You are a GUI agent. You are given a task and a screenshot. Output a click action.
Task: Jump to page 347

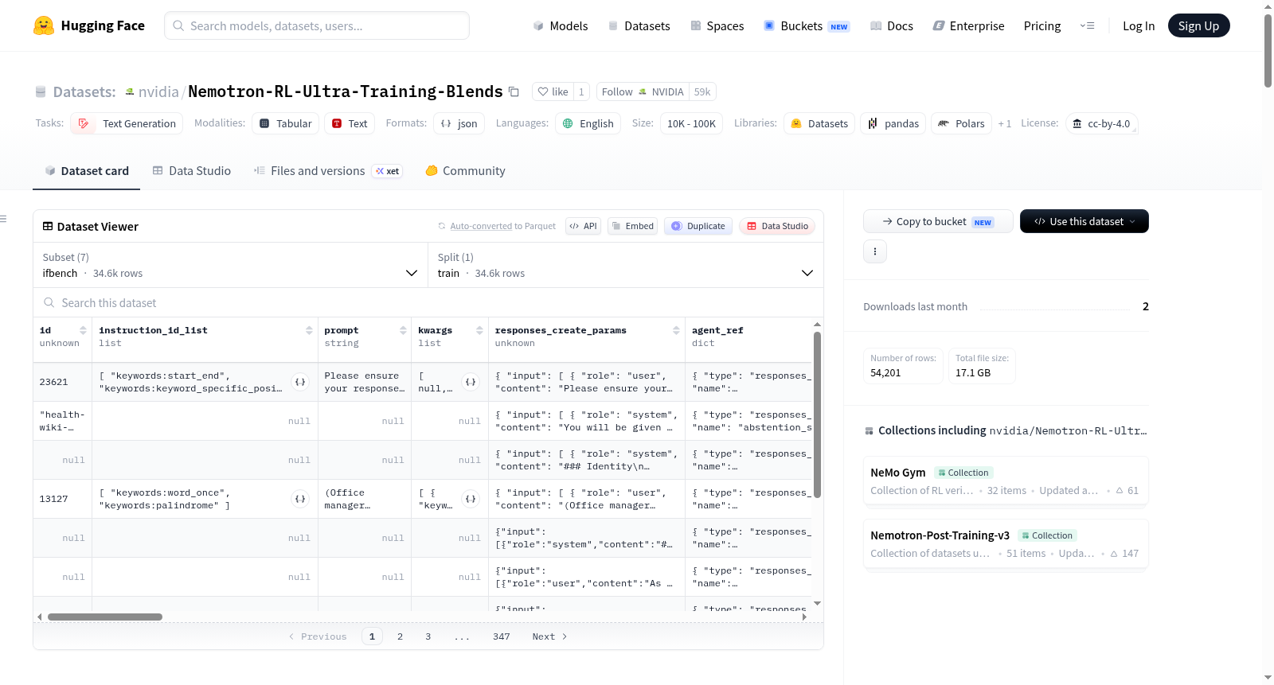(x=502, y=636)
